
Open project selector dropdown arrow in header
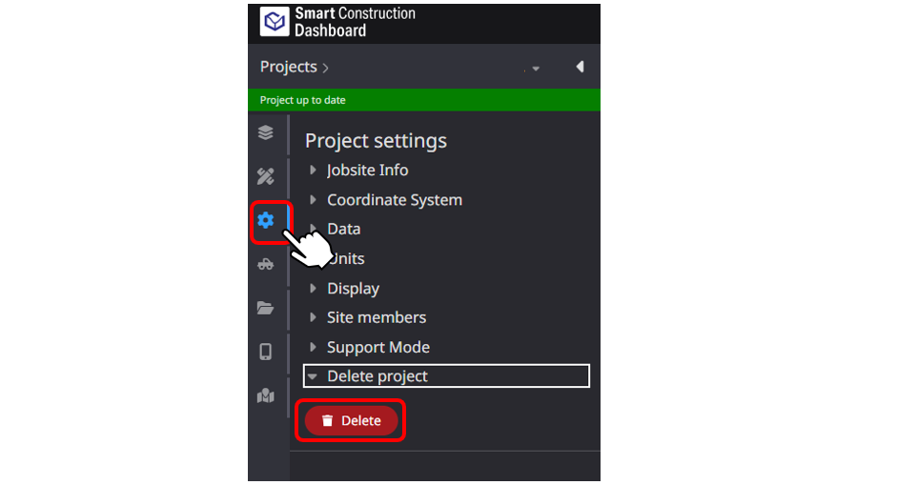536,69
